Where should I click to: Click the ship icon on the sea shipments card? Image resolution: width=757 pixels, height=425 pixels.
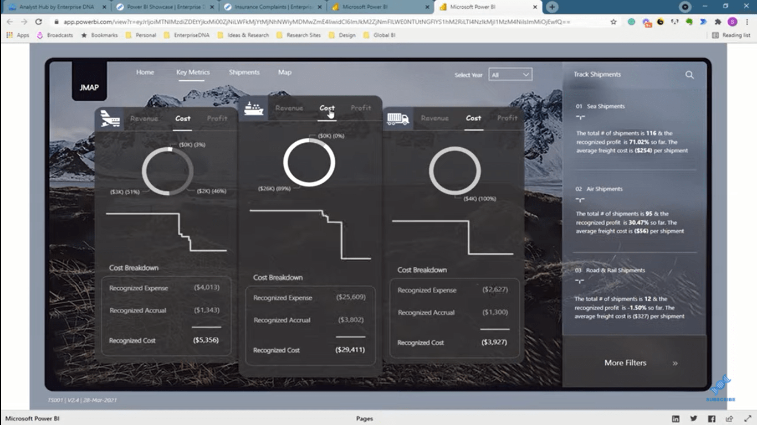click(x=254, y=108)
